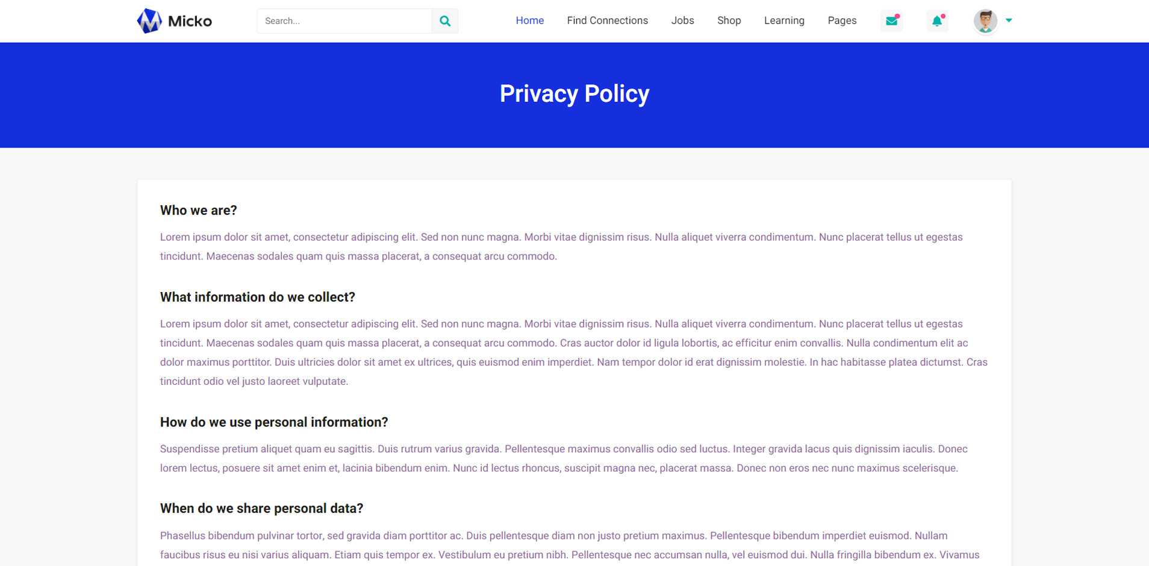Select Shop in the navigation bar
The image size is (1149, 566).
tap(729, 20)
